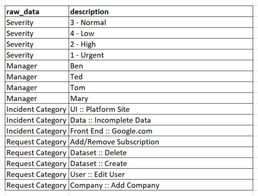Screen dimensions: 258x196
Task: Select the description header cell
Action: 161,11
